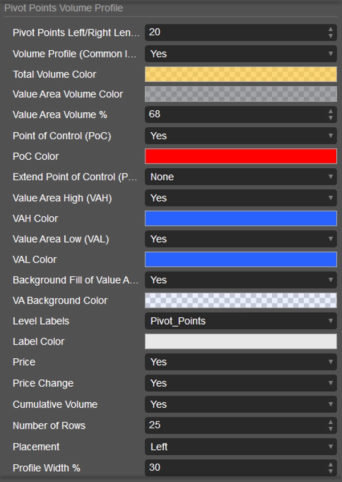Open the Placement Left dropdown

click(x=241, y=447)
